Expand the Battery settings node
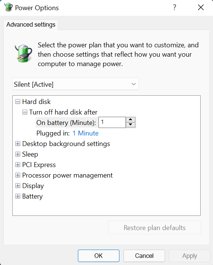The height and width of the screenshot is (265, 213). click(x=18, y=196)
